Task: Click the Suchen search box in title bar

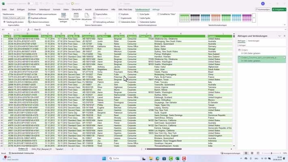Action: pos(145,4)
